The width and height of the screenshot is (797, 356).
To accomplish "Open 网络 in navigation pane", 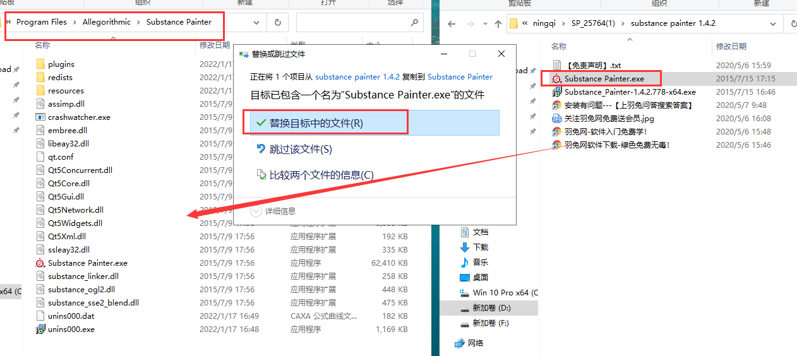I will pyautogui.click(x=476, y=343).
